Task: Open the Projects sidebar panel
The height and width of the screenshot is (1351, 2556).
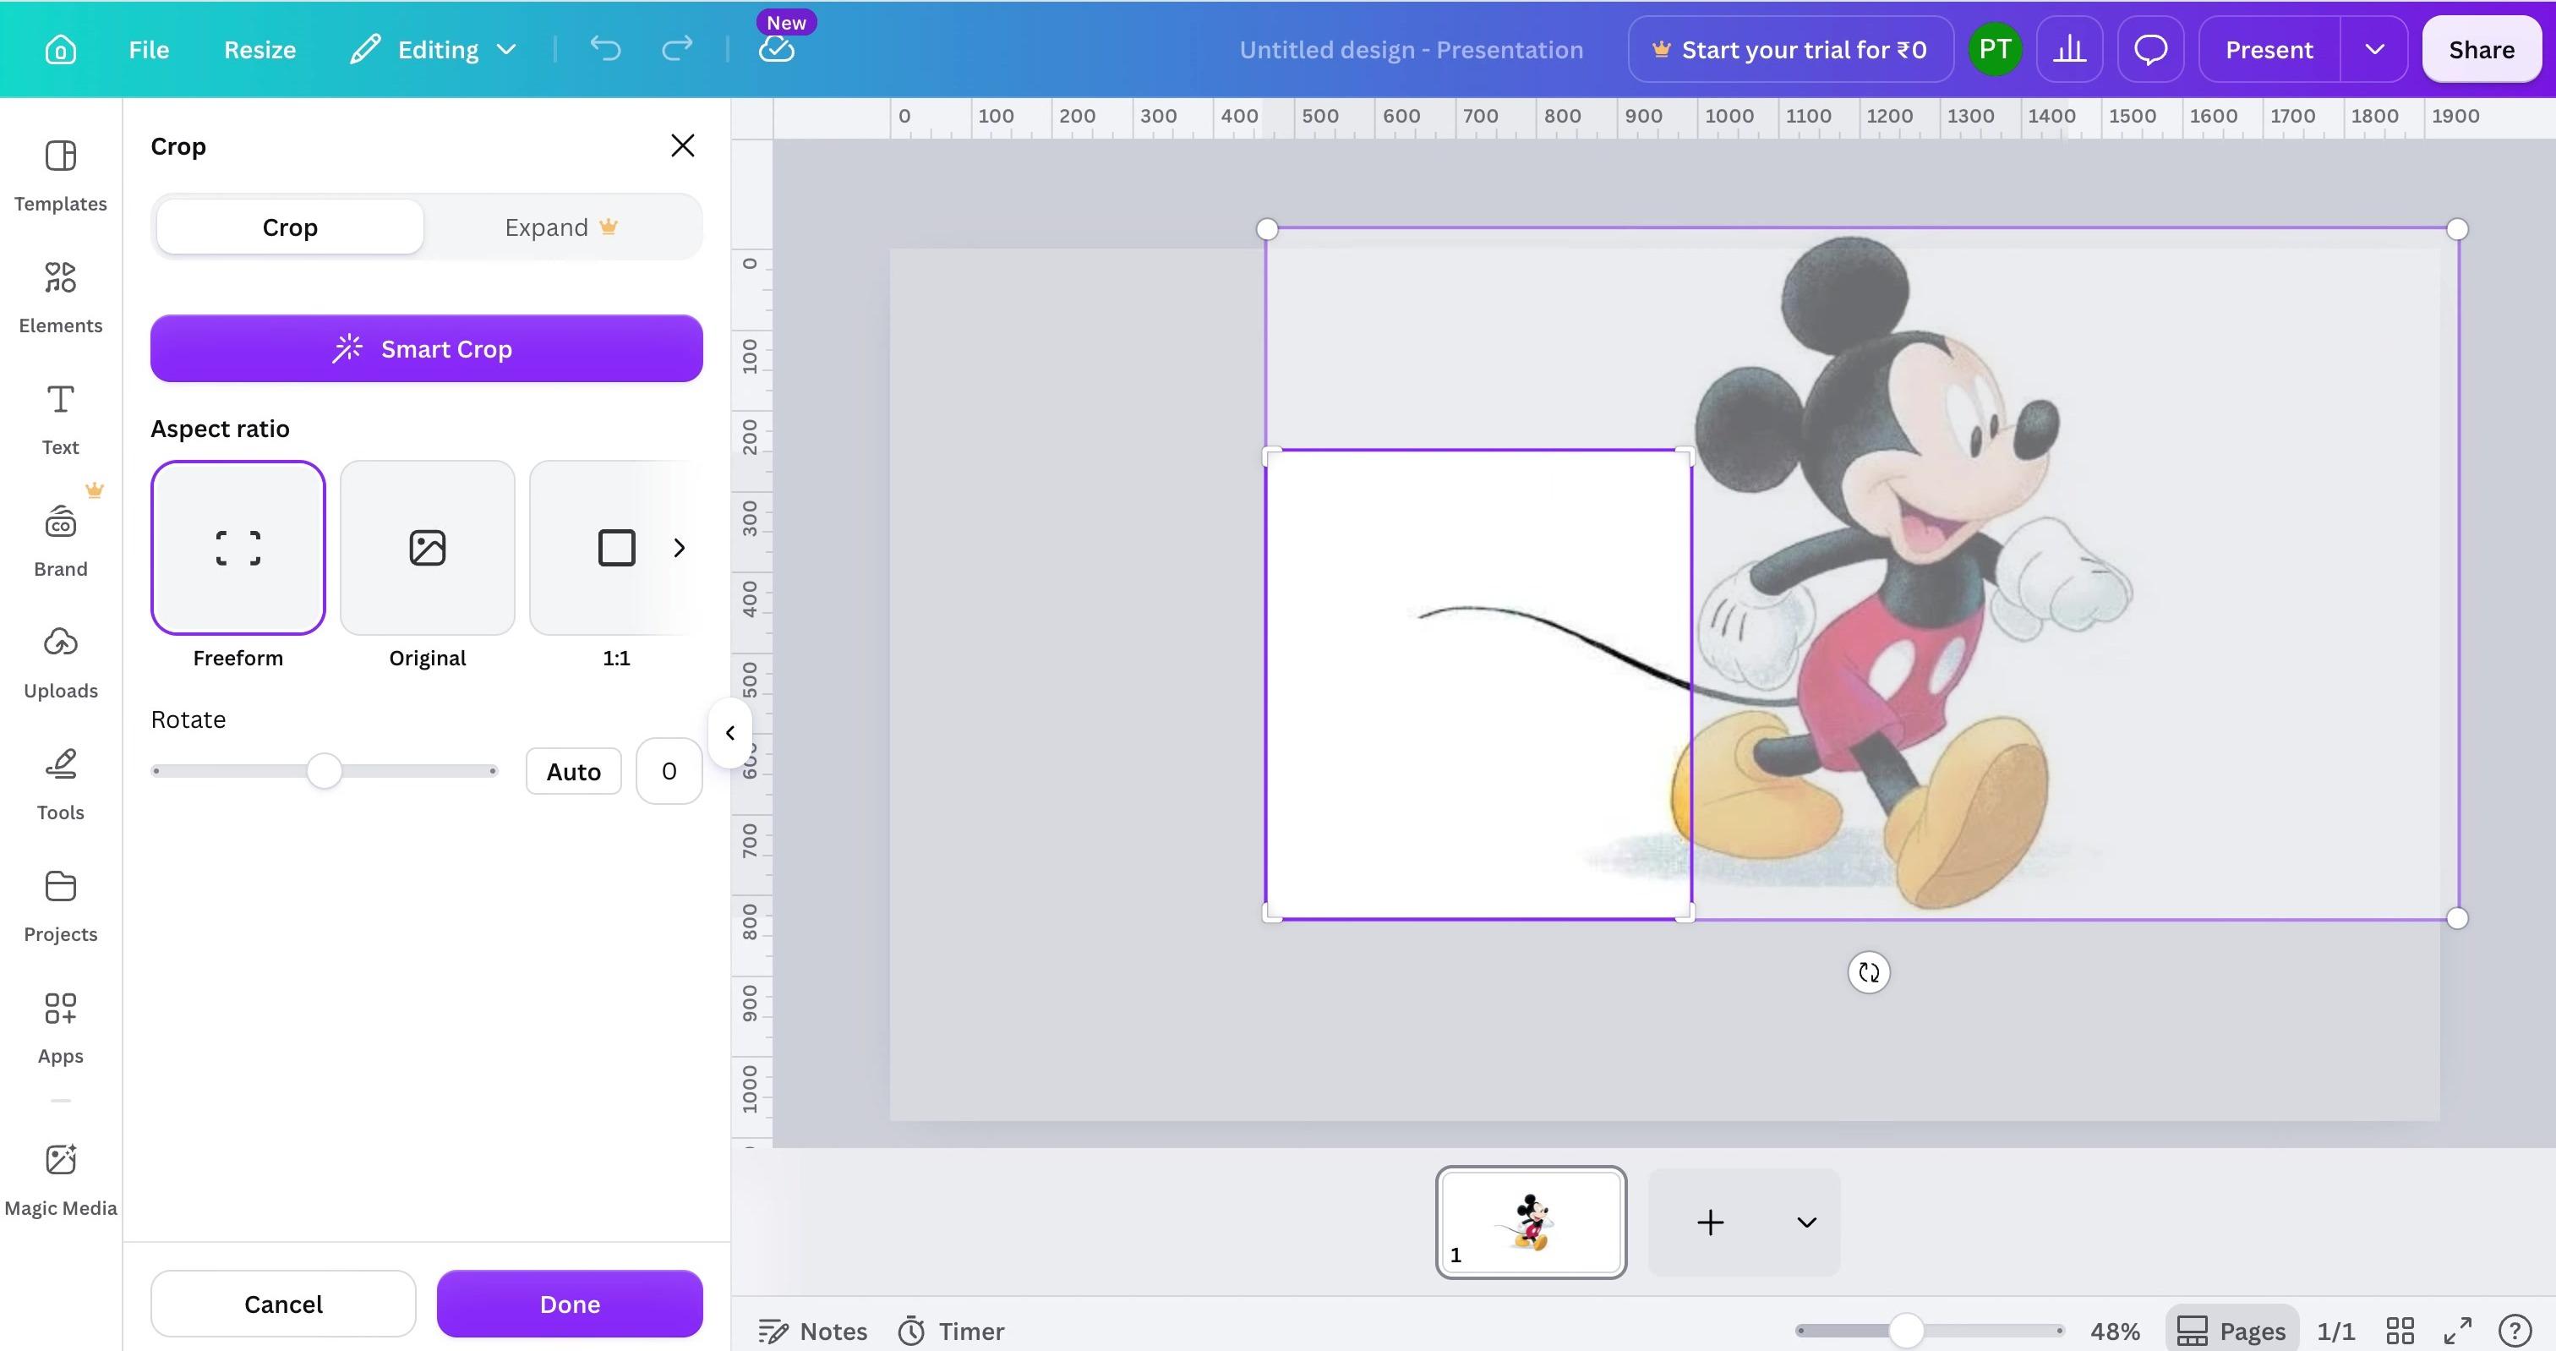Action: pyautogui.click(x=61, y=906)
